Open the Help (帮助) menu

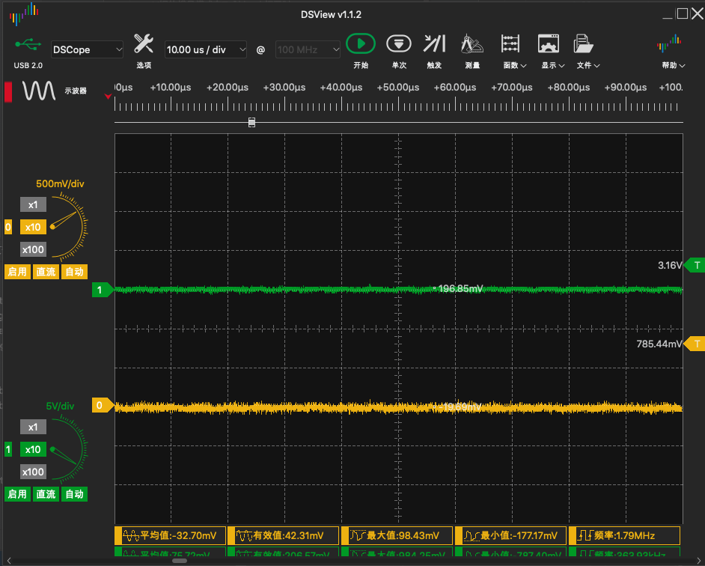(673, 50)
